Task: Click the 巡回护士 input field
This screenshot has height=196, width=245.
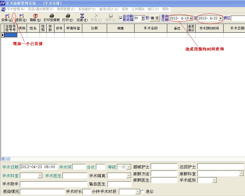Action: (x=220, y=167)
